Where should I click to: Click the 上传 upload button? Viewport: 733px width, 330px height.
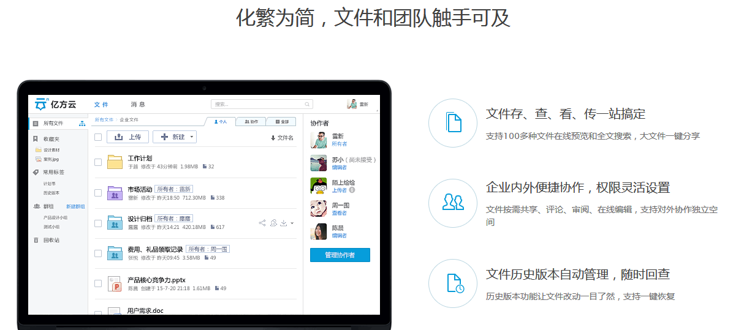pyautogui.click(x=127, y=137)
